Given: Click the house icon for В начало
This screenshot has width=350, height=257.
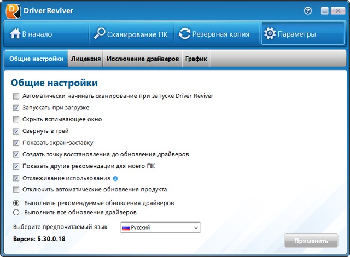Looking at the screenshot, I should pyautogui.click(x=15, y=34).
